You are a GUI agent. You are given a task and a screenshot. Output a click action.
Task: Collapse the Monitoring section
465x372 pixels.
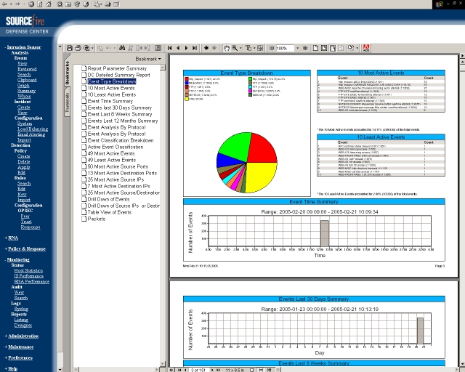pyautogui.click(x=5, y=260)
